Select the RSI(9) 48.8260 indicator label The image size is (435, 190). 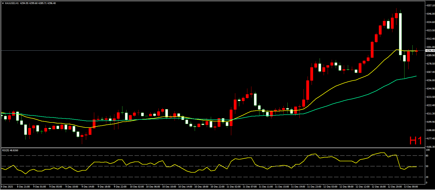pyautogui.click(x=10, y=150)
